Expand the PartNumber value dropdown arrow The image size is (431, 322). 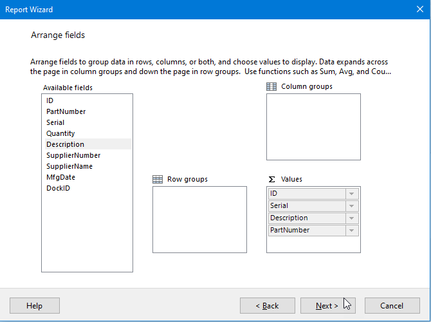point(352,231)
